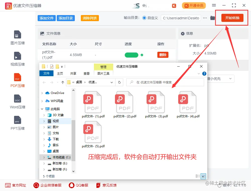Open the Word压缩 sidebar tool
251x191 pixels.
(18, 102)
